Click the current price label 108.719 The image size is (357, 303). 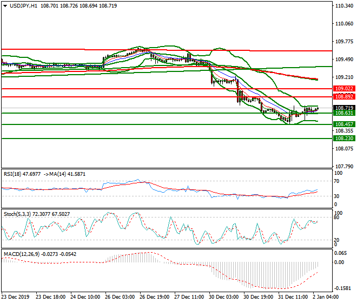pyautogui.click(x=344, y=108)
